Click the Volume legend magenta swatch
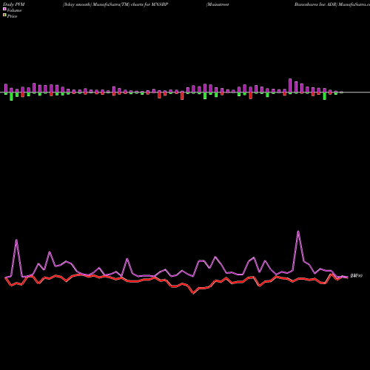Viewport: 370px width, 370px height. pos(4,9)
